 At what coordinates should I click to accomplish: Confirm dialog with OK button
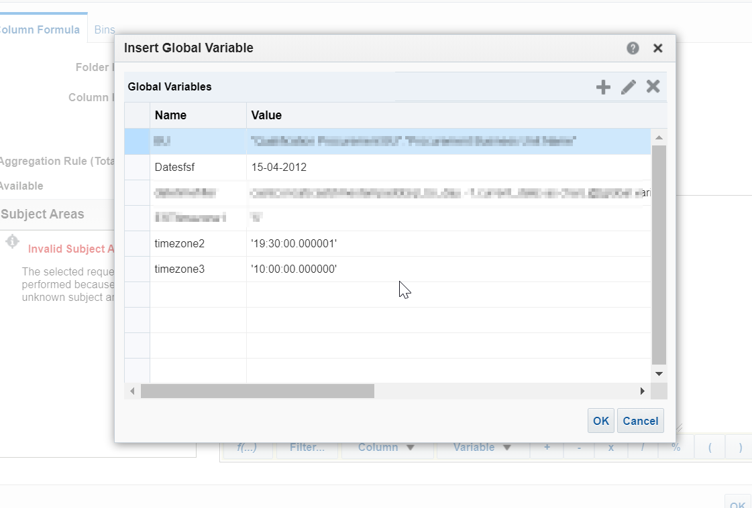coord(601,421)
